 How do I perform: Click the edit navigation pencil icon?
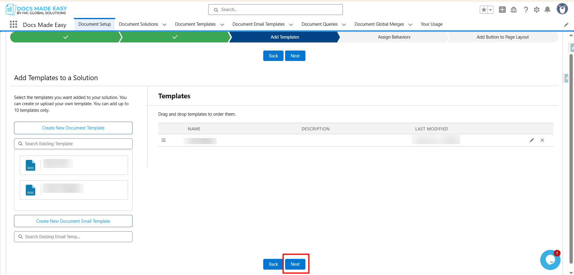566,25
